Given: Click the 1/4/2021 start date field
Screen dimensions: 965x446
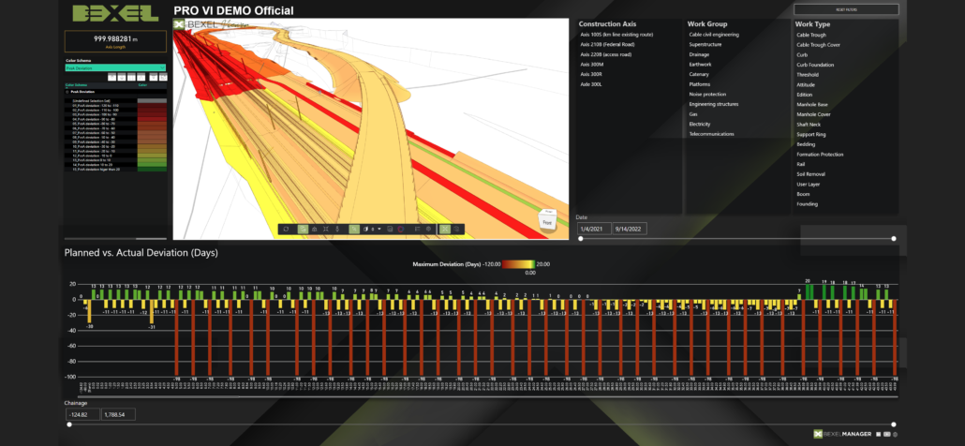Looking at the screenshot, I should tap(593, 229).
